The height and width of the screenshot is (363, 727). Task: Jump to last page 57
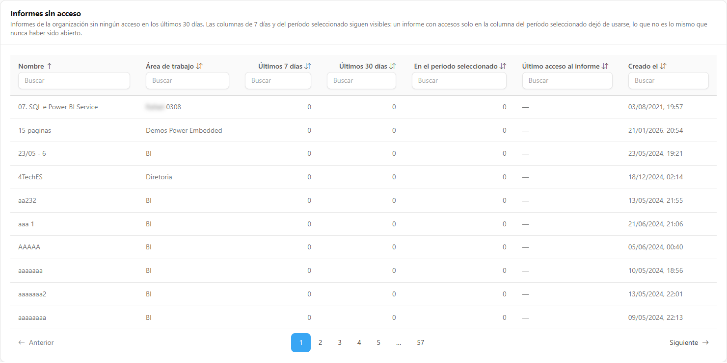421,343
